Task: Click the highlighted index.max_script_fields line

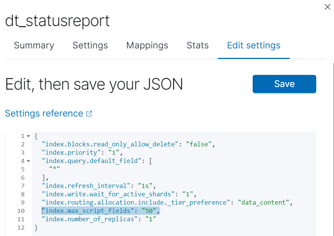Action: tap(101, 211)
